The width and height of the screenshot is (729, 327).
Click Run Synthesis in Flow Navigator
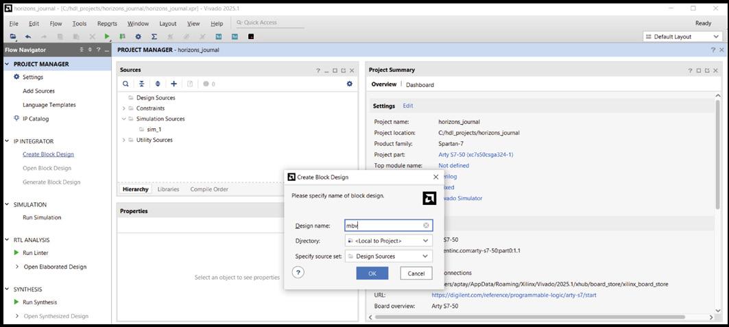[40, 302]
